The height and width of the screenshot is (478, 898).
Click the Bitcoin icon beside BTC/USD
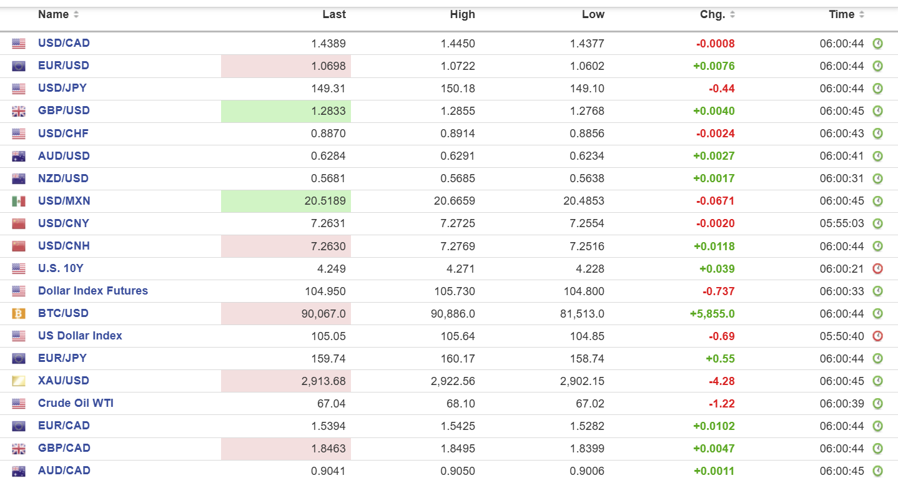tap(19, 314)
